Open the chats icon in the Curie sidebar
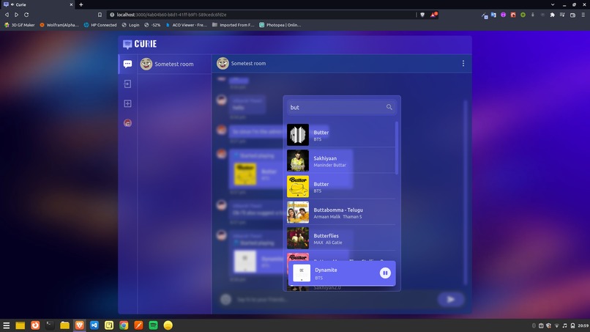 tap(127, 64)
